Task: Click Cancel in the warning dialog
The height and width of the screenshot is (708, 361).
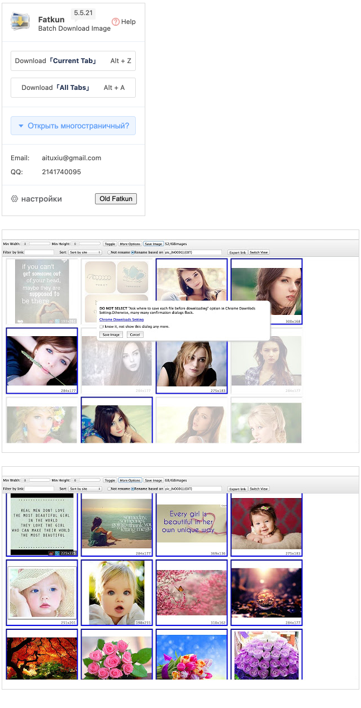Action: coord(135,334)
